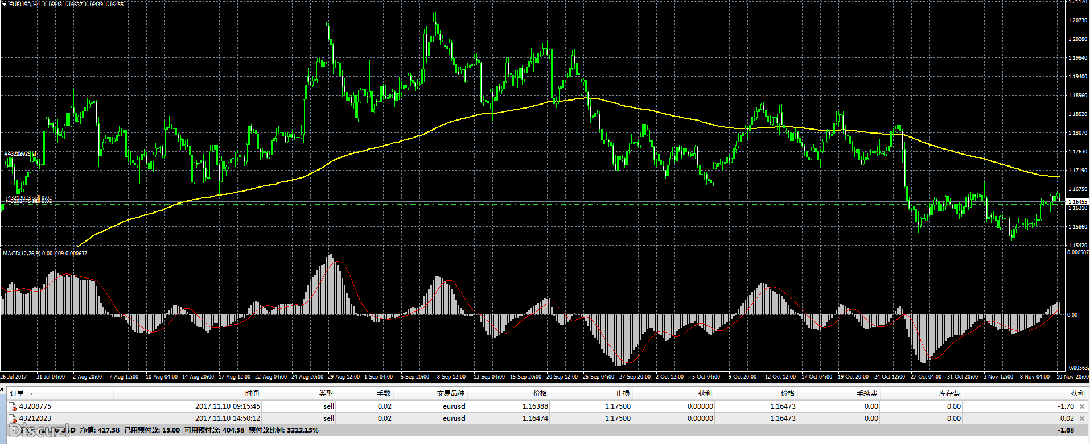Click 预付款比例: 3212.15% in the summary row

click(283, 430)
